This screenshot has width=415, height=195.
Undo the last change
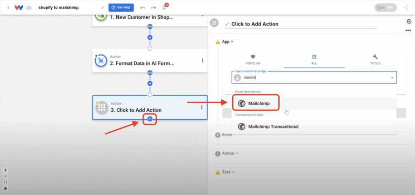pyautogui.click(x=143, y=8)
